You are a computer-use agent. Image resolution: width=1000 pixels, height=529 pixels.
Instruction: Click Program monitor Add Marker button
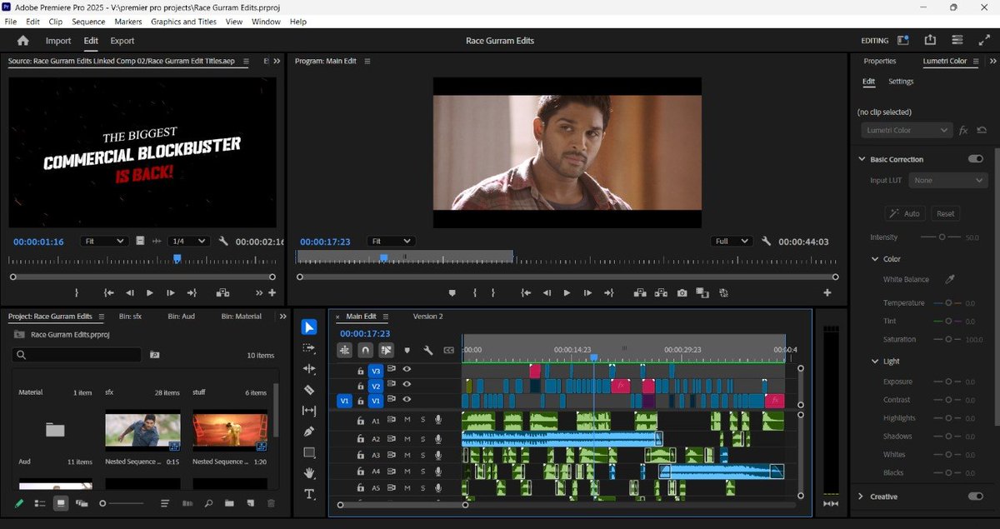point(452,292)
